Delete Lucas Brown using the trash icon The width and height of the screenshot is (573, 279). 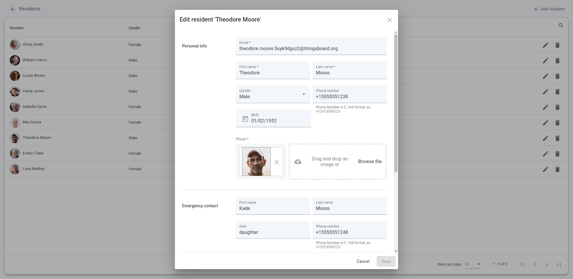pyautogui.click(x=557, y=76)
